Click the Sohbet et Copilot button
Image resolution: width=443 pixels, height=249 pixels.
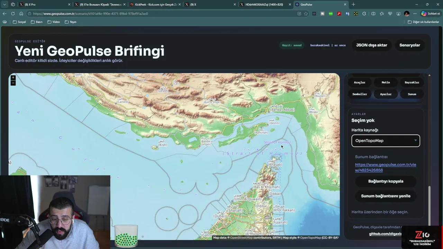tap(431, 13)
